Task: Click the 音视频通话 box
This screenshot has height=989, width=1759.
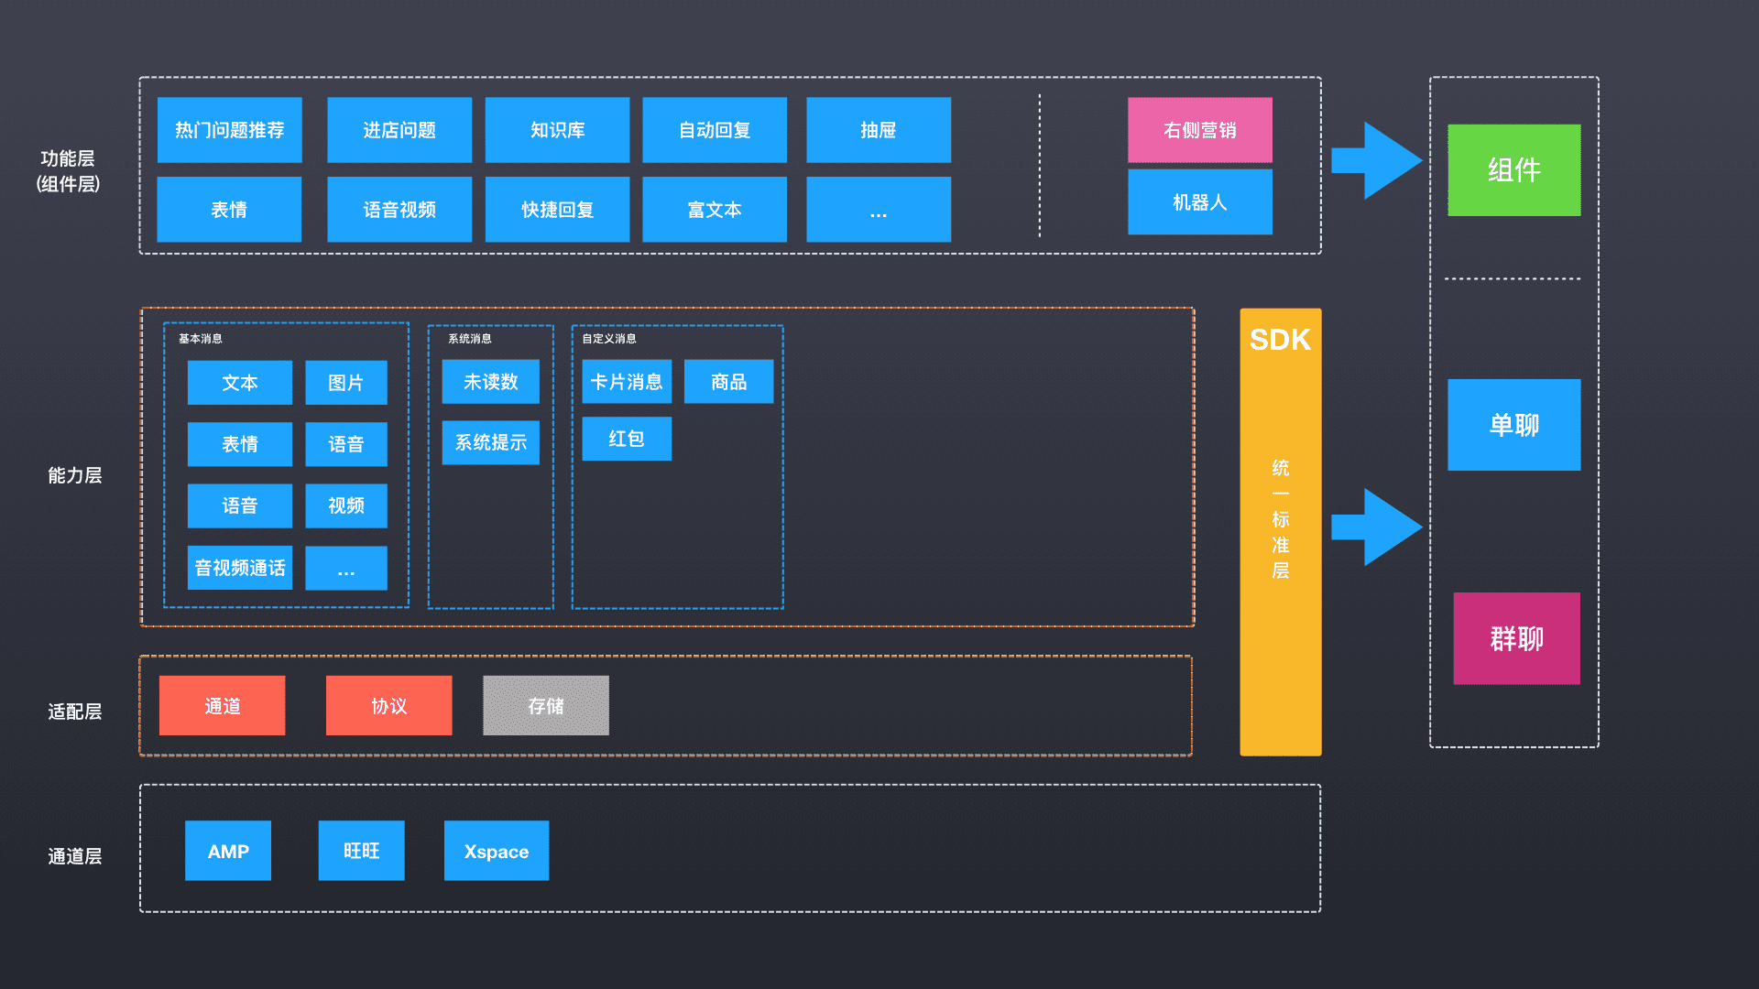Action: point(240,568)
